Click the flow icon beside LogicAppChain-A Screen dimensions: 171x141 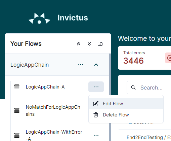pos(17,87)
